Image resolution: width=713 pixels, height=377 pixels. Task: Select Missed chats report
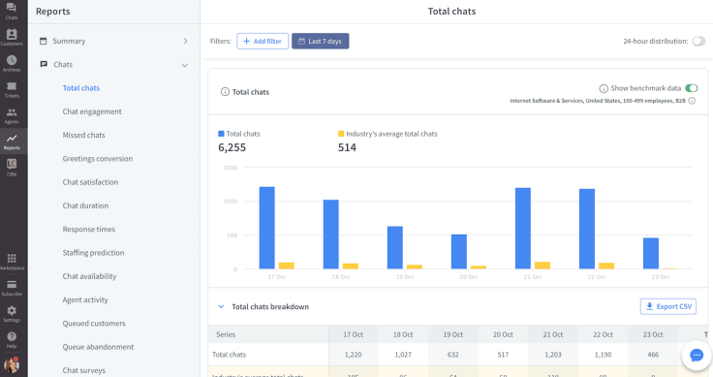click(83, 135)
